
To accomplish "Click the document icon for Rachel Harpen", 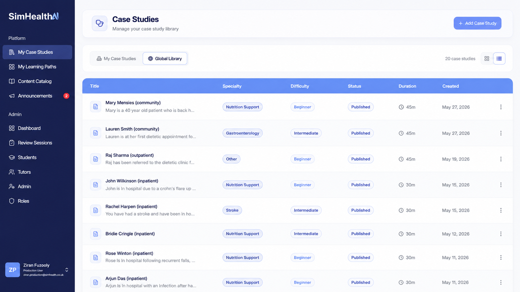I will [x=95, y=210].
